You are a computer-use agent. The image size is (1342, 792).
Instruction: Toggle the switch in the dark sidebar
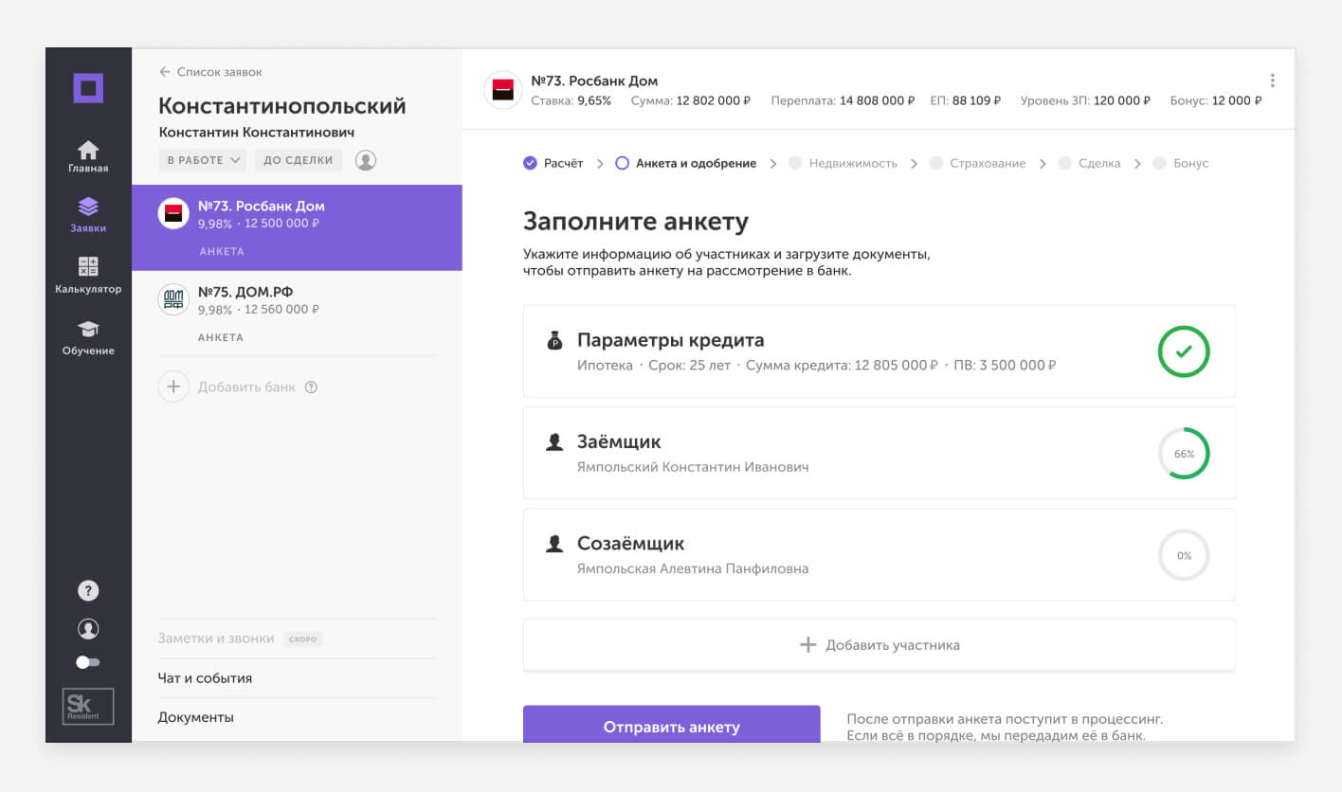tap(88, 662)
